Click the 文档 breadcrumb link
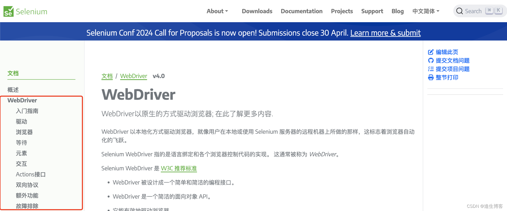The height and width of the screenshot is (211, 507). tap(107, 76)
